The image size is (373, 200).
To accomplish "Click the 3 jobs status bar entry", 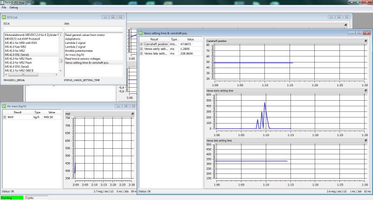I will tap(36, 198).
